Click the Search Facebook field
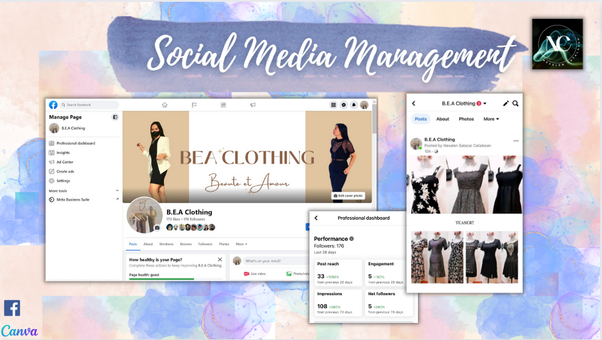 coord(89,105)
